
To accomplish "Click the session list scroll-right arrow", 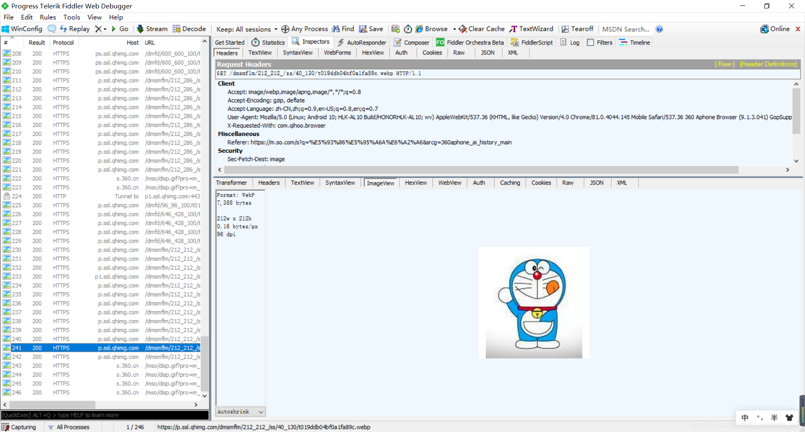I will click(196, 405).
